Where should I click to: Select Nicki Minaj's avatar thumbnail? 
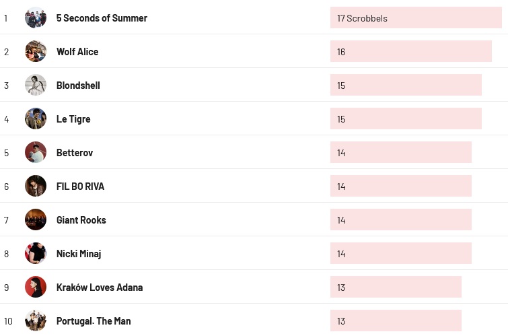pyautogui.click(x=36, y=253)
